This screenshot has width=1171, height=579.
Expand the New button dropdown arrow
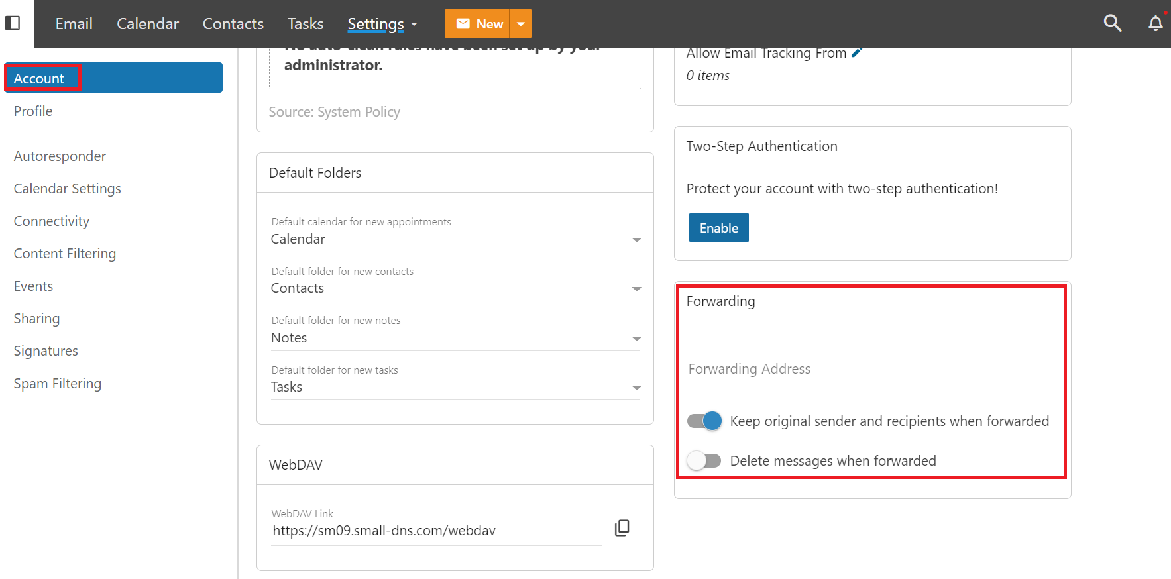pyautogui.click(x=521, y=24)
